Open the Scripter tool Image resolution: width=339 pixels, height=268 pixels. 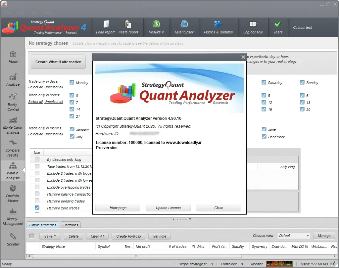[x=13, y=240]
